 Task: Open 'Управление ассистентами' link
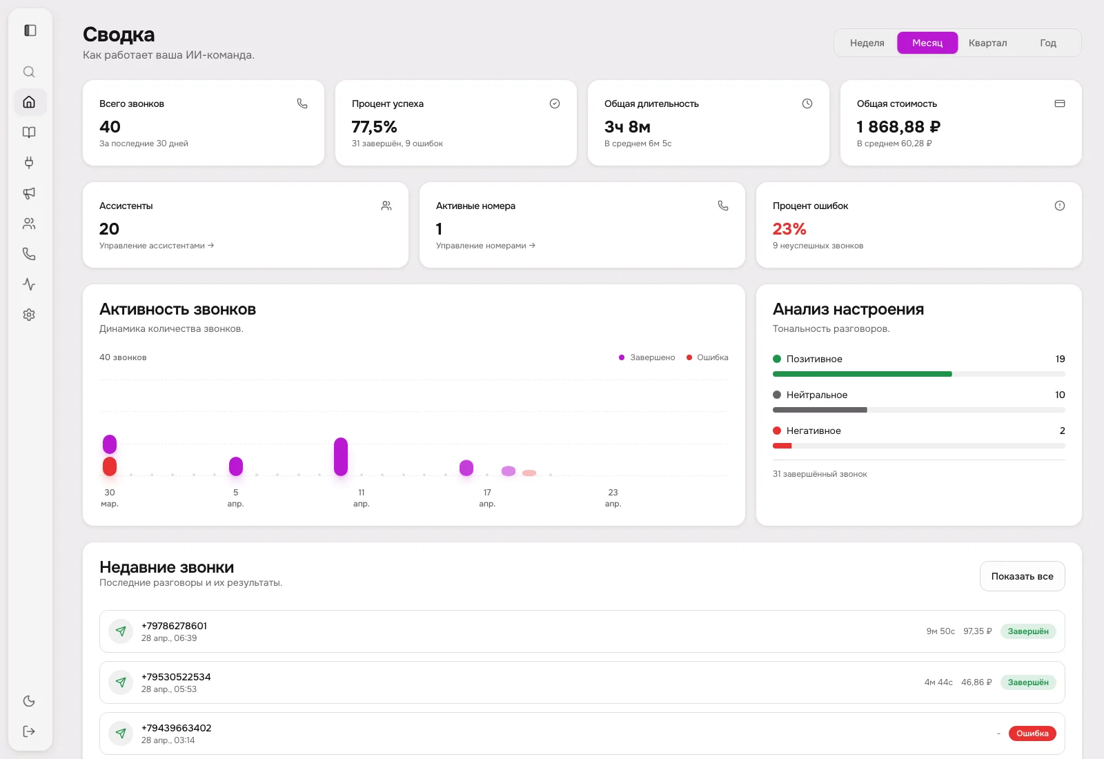[156, 245]
